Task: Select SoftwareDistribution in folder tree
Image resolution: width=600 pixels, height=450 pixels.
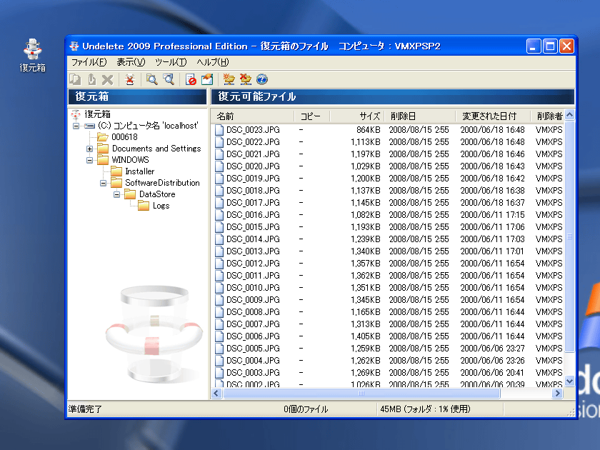Action: tap(162, 183)
